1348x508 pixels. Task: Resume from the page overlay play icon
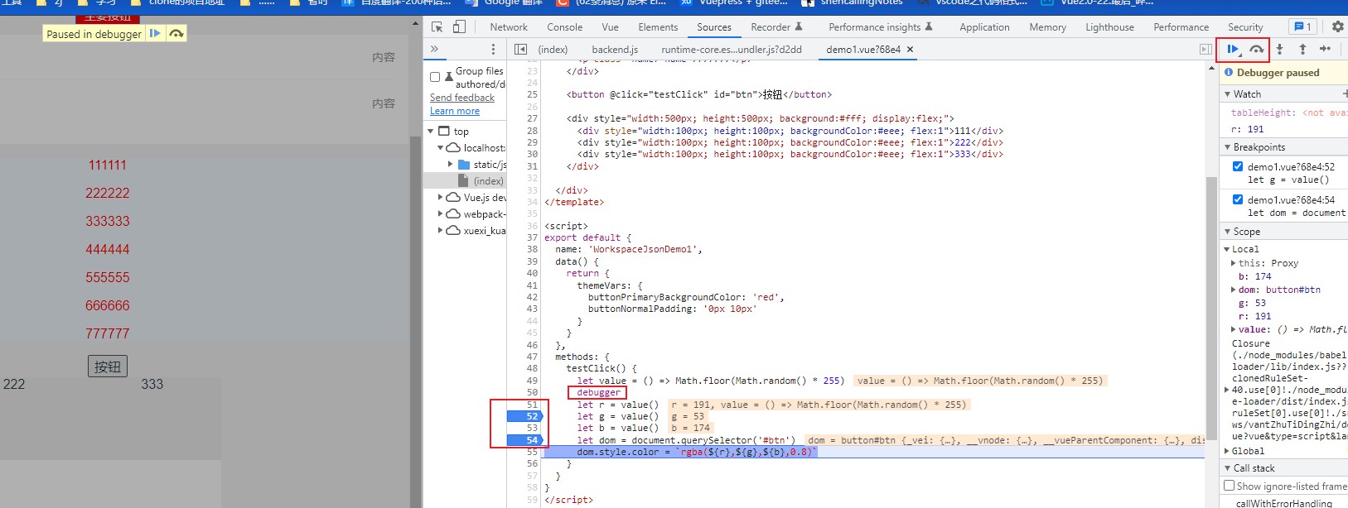(x=154, y=34)
